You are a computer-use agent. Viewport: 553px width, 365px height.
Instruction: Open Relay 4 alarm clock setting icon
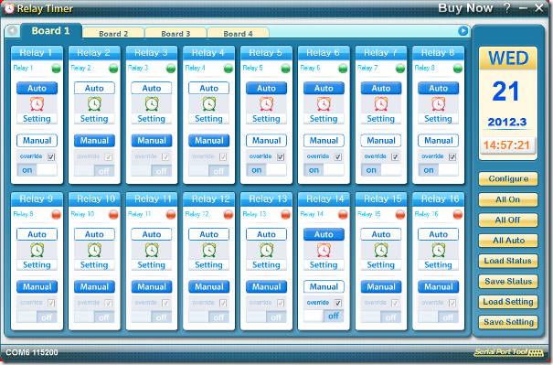point(208,104)
